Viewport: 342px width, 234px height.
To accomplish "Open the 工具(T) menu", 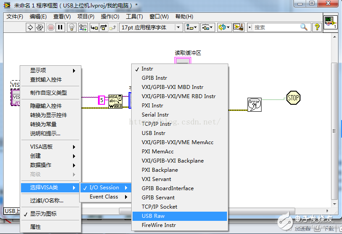I will 134,17.
